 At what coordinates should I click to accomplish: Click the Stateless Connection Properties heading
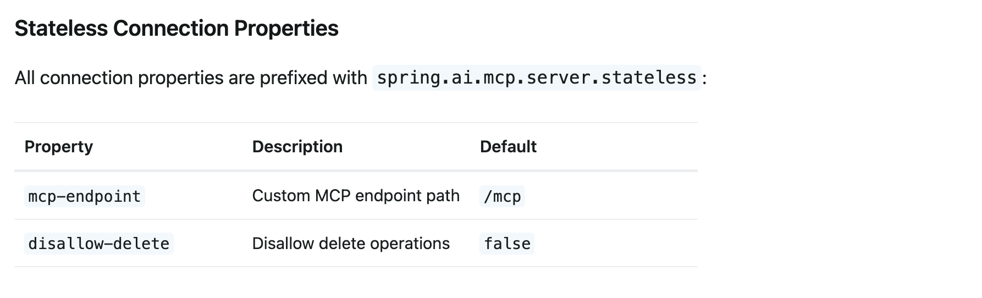click(x=176, y=28)
